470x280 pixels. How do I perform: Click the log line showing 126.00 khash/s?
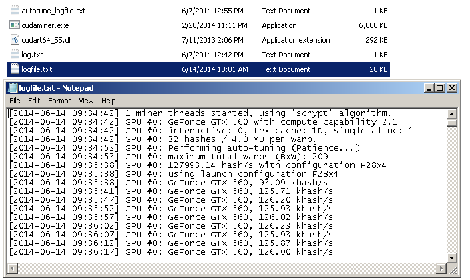point(171,252)
